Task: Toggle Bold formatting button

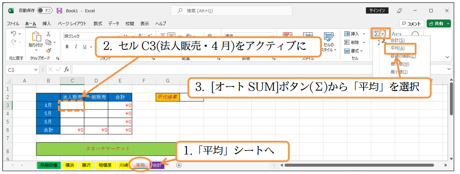Action: [x=67, y=46]
